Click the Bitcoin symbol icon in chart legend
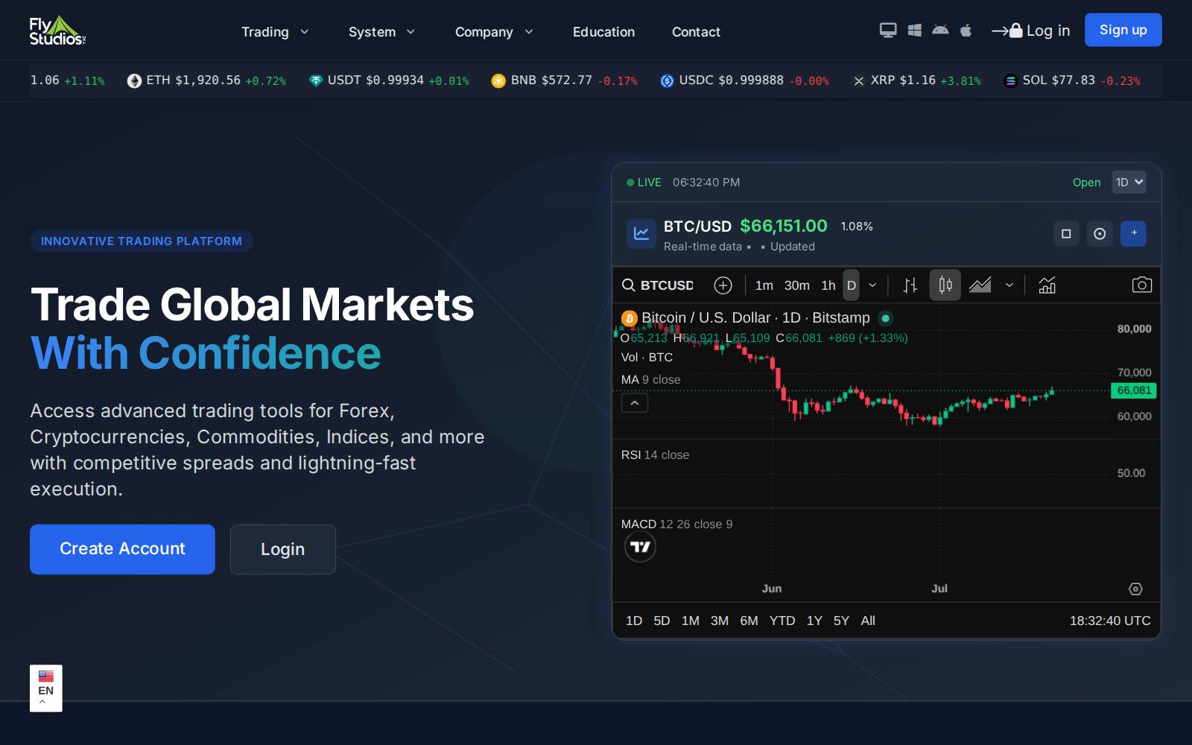Viewport: 1192px width, 745px height. 630,318
